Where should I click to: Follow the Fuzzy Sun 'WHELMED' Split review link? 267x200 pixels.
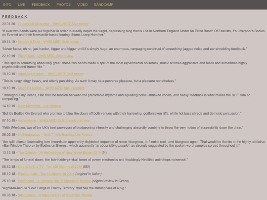pyautogui.click(x=45, y=56)
